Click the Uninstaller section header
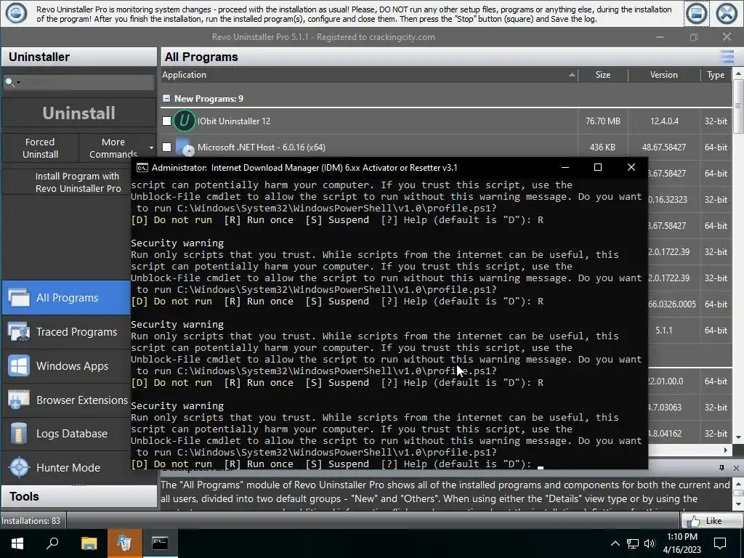The image size is (744, 558). (78, 57)
